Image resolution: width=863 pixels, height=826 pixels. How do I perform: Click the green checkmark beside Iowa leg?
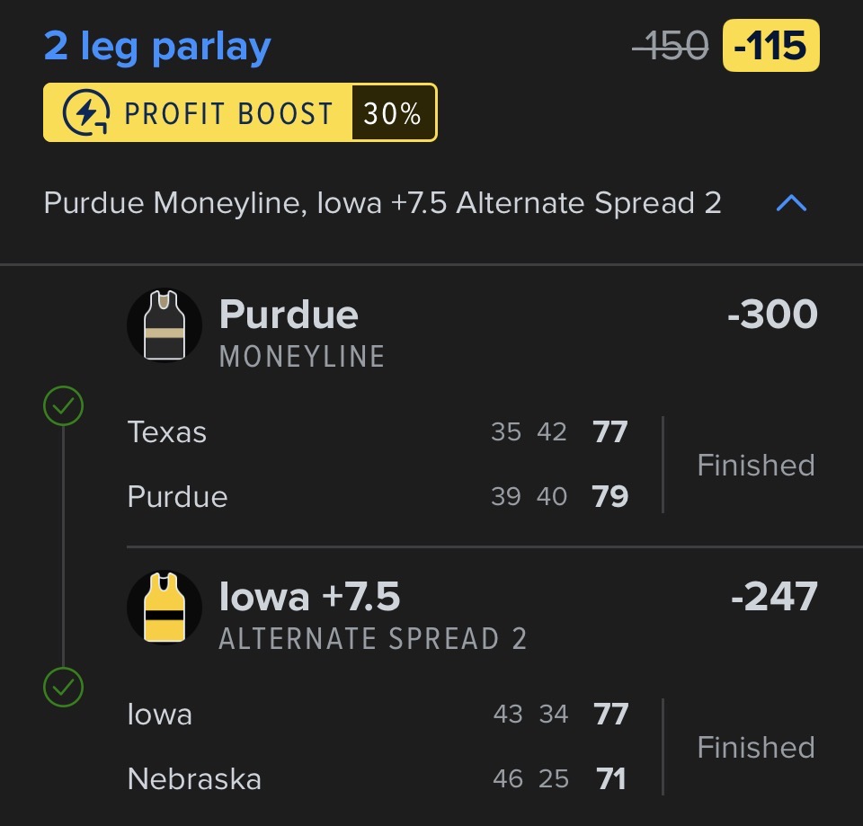pyautogui.click(x=63, y=689)
